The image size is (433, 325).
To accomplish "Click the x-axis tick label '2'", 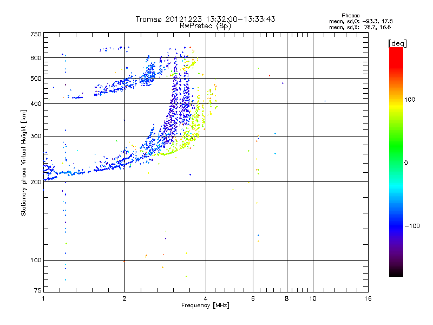I will 124,298.
